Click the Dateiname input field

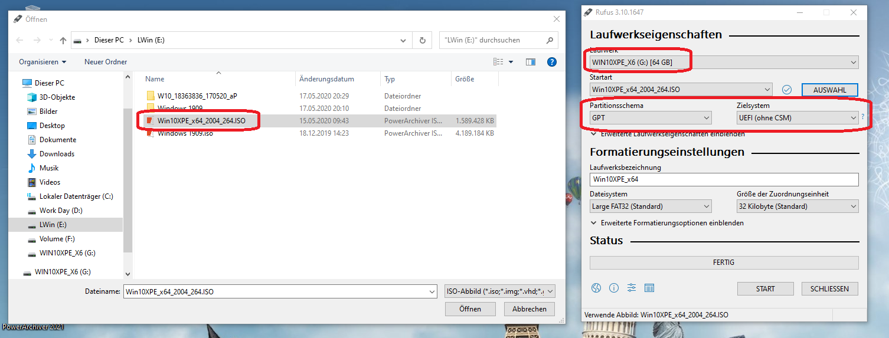point(280,291)
